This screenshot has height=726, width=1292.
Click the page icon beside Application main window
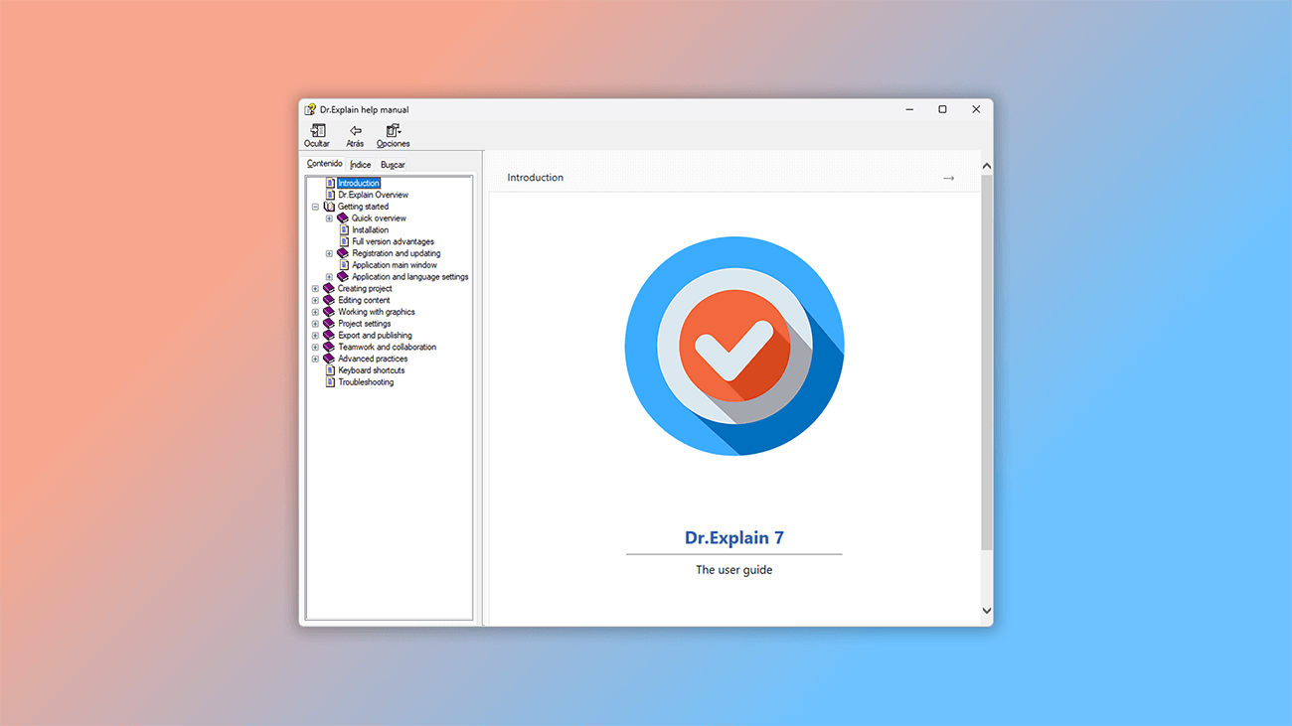tap(345, 265)
